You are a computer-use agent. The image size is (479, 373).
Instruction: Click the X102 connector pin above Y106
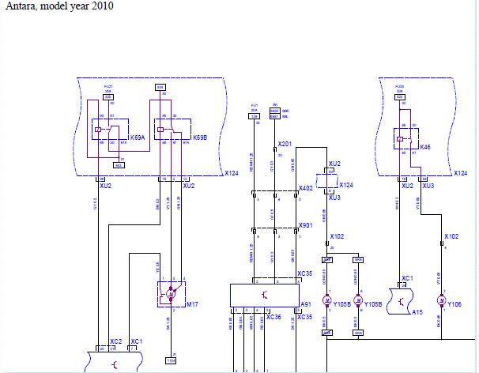tap(441, 243)
